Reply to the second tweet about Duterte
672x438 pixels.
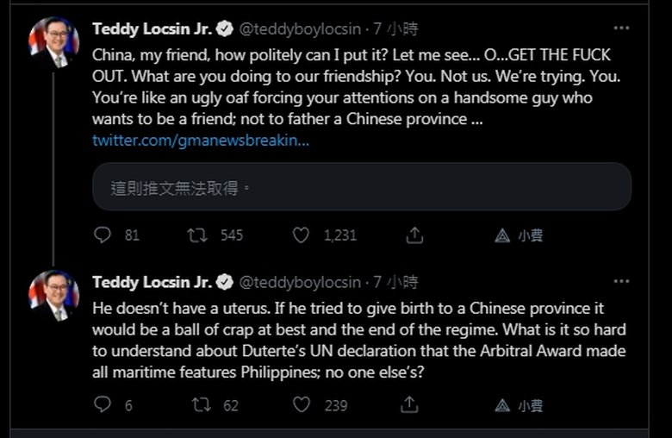[103, 404]
